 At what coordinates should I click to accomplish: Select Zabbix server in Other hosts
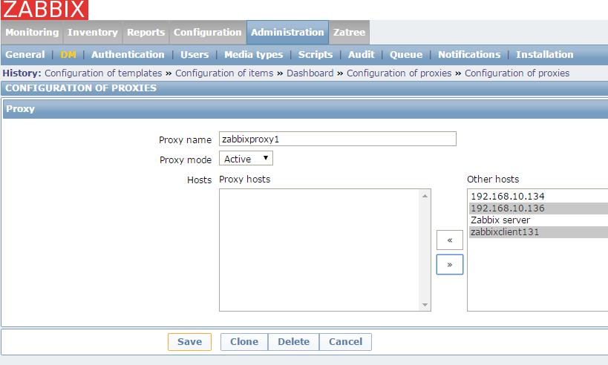tap(538, 220)
